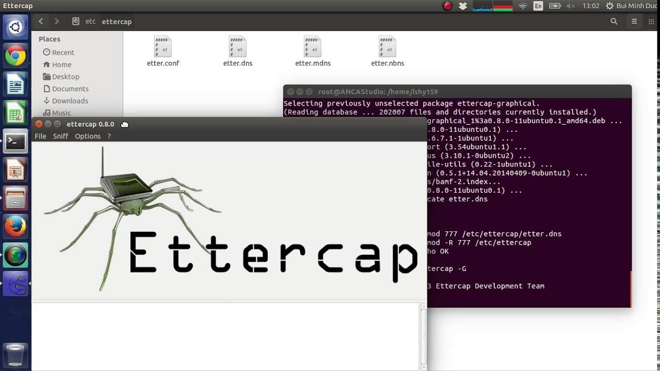Select the etter.mdns file icon
660x371 pixels.
(312, 47)
